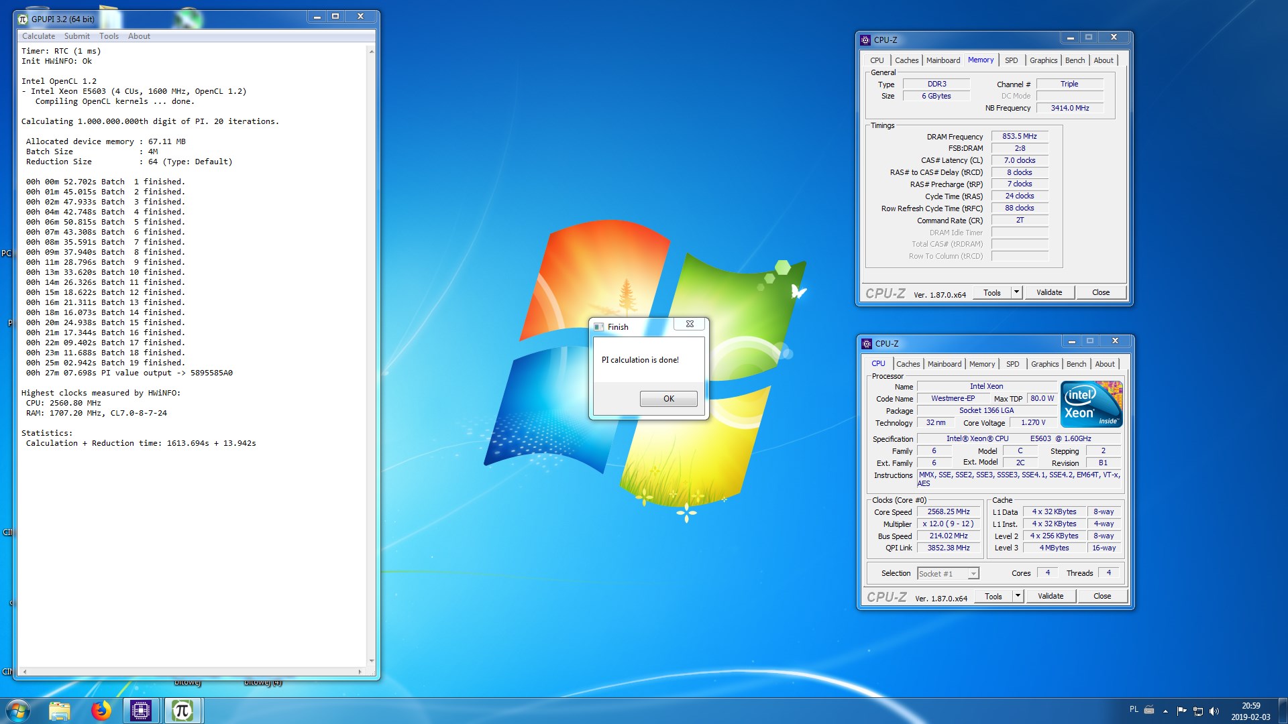This screenshot has width=1288, height=724.
Task: Select Bench tab in lower CPU-Z window
Action: pos(1076,364)
